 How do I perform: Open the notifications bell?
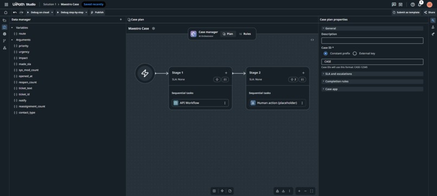point(420,4)
